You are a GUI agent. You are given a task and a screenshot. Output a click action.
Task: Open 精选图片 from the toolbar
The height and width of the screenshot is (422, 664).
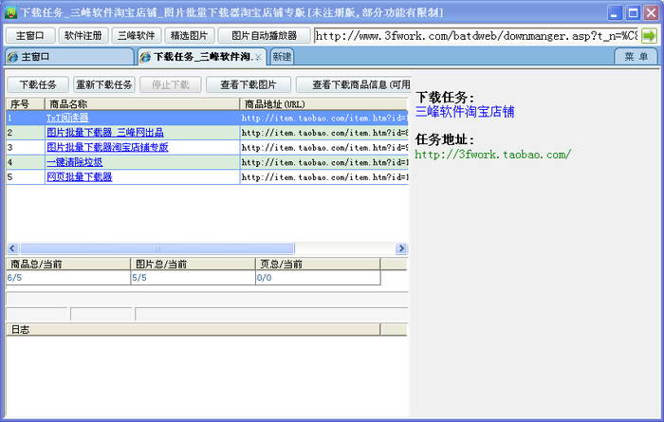click(x=190, y=35)
